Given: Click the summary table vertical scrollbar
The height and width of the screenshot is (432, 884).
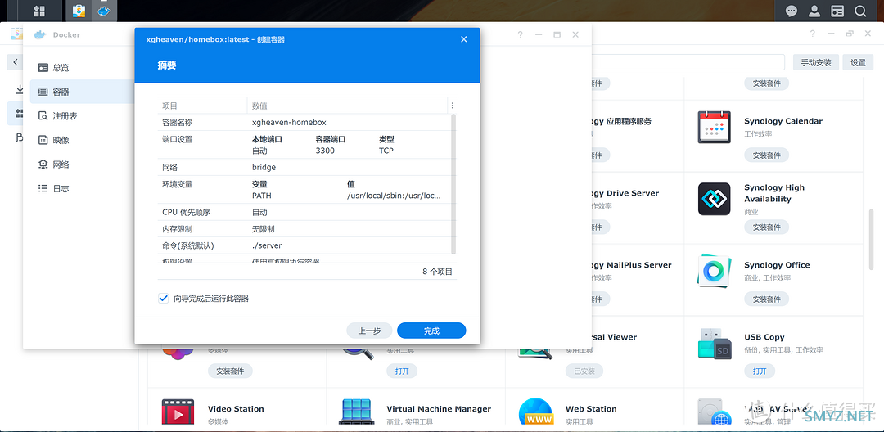Looking at the screenshot, I should pyautogui.click(x=453, y=184).
